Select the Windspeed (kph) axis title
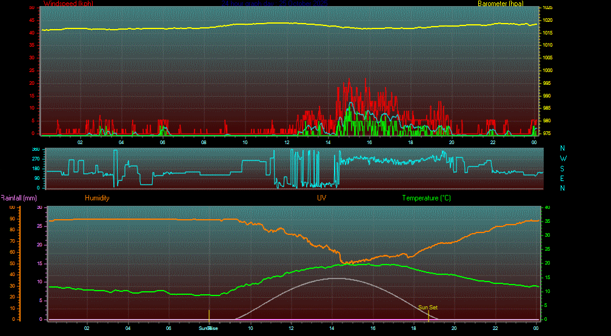Viewport: 611px width, 336px height. (68, 4)
